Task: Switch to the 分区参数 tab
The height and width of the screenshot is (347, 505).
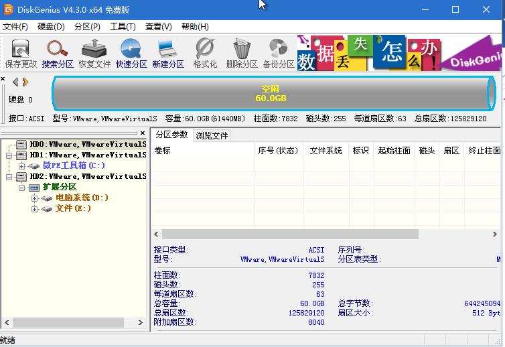Action: pyautogui.click(x=171, y=135)
